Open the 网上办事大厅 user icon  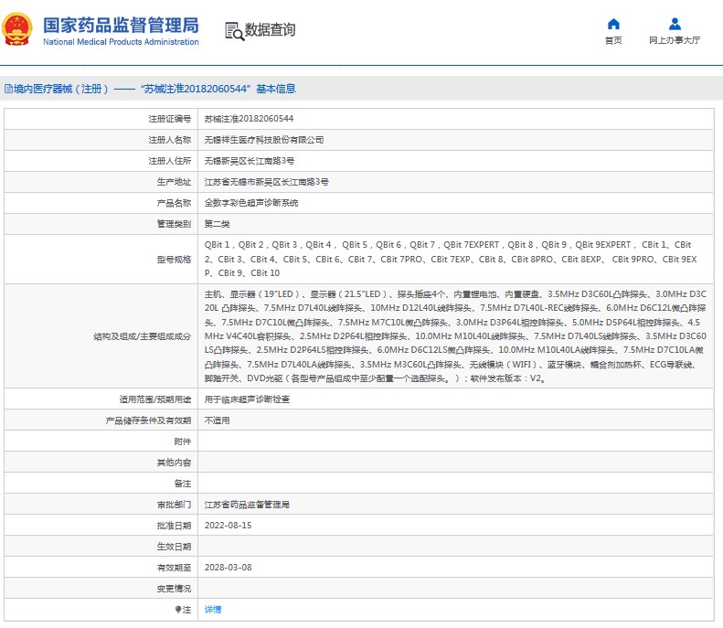[675, 24]
